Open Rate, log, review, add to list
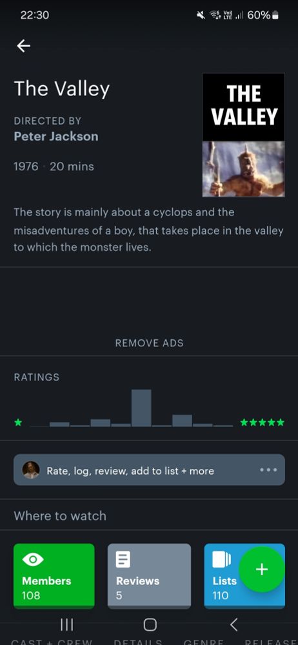This screenshot has height=645, width=298. [130, 471]
